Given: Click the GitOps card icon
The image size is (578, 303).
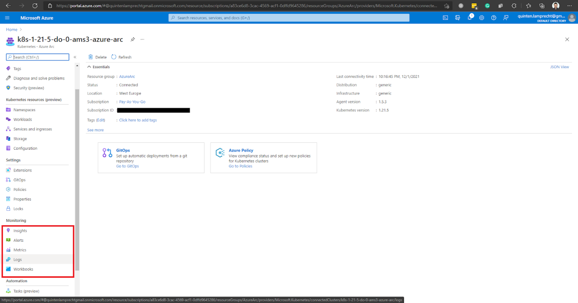Looking at the screenshot, I should [107, 153].
